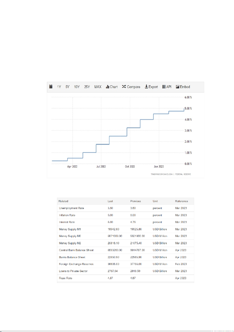Click the grid icon for API

pos(164,87)
